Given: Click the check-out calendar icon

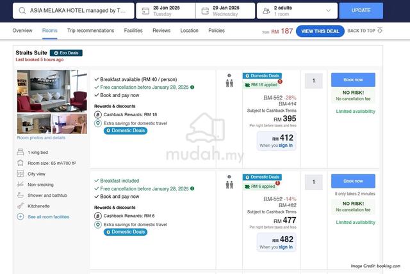Looking at the screenshot, I should [206, 10].
